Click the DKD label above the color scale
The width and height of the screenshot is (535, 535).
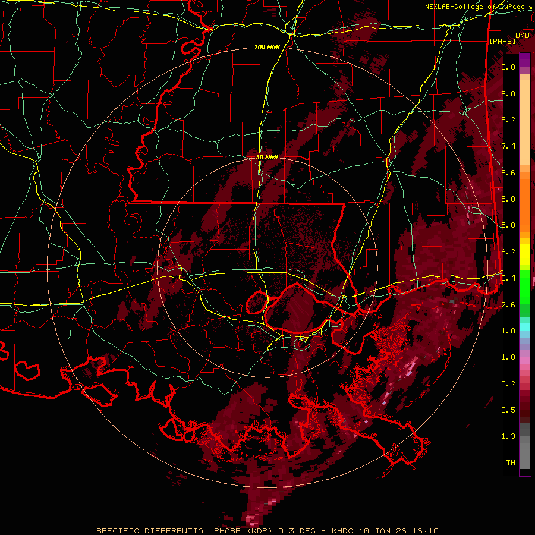coord(523,36)
